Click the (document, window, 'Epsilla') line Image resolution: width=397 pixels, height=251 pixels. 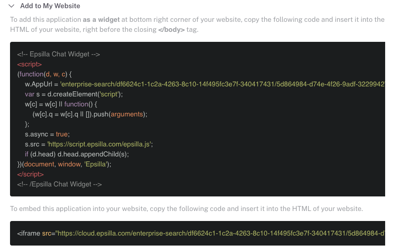tap(64, 164)
